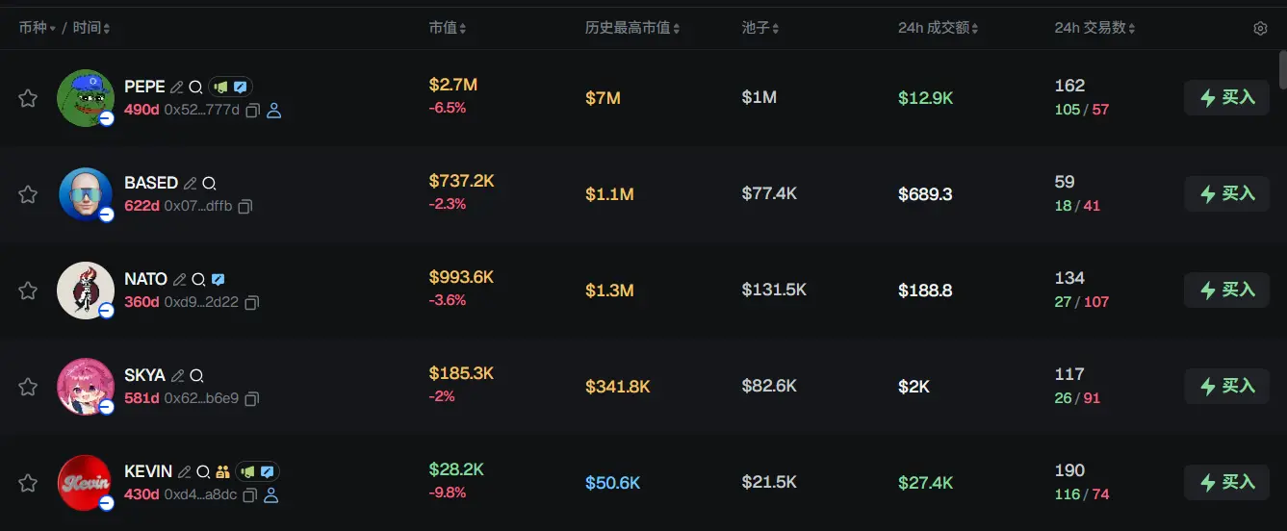Click the blue note icon next to NATO
Viewport: 1287px width, 531px height.
pyautogui.click(x=219, y=279)
